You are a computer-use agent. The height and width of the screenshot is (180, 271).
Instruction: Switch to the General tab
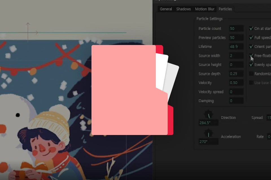tap(166, 9)
